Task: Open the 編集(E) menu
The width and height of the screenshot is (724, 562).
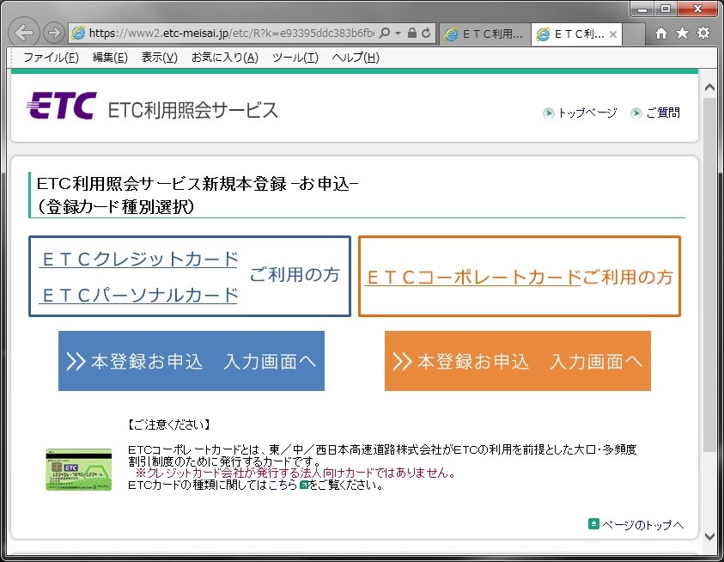Action: pyautogui.click(x=110, y=58)
